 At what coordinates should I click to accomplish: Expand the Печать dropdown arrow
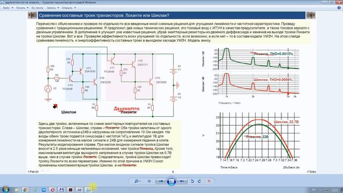(27, 8)
